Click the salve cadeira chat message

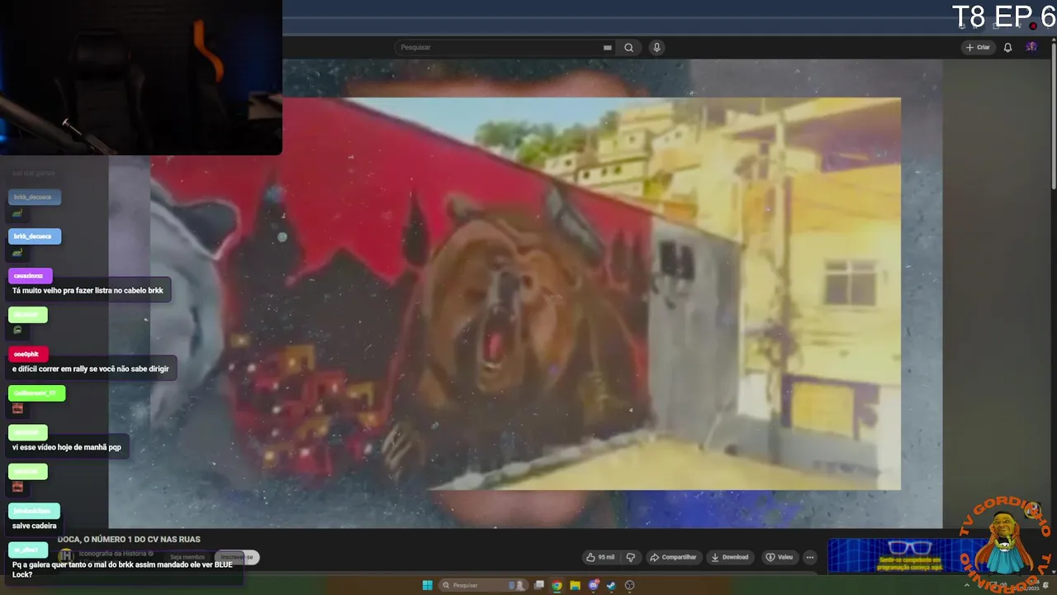click(x=35, y=526)
